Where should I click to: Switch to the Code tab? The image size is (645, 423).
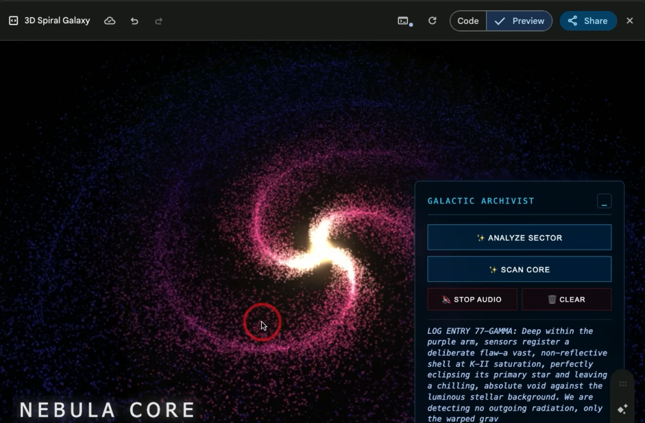(468, 21)
